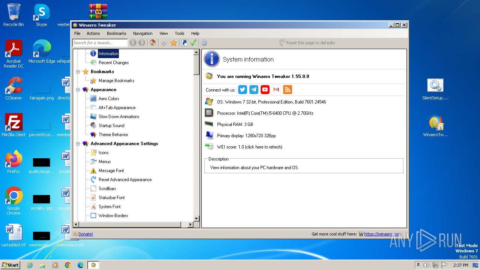Open the Actions menu
480x270 pixels.
pyautogui.click(x=93, y=33)
